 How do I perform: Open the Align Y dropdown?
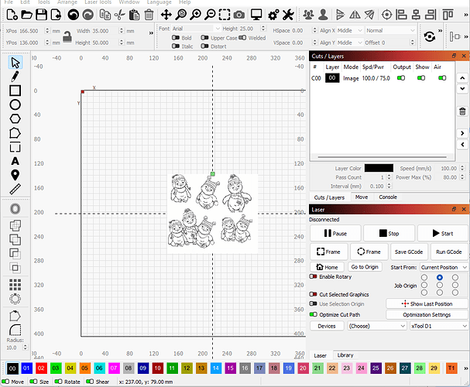[x=350, y=43]
